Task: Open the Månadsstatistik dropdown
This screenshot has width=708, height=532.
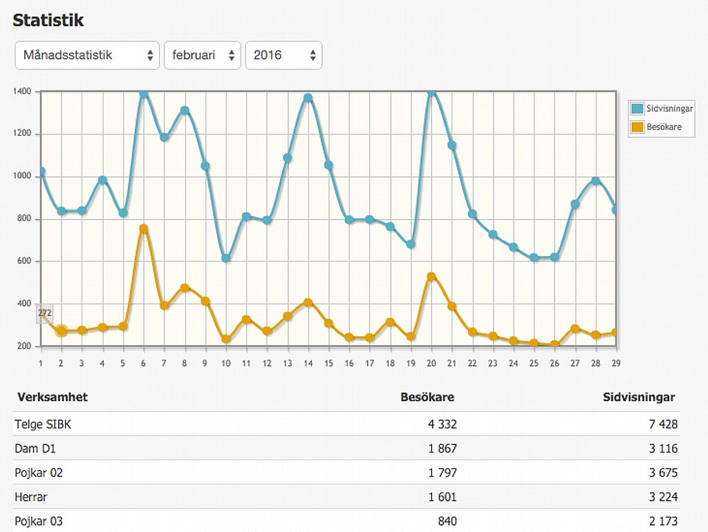Action: click(87, 55)
